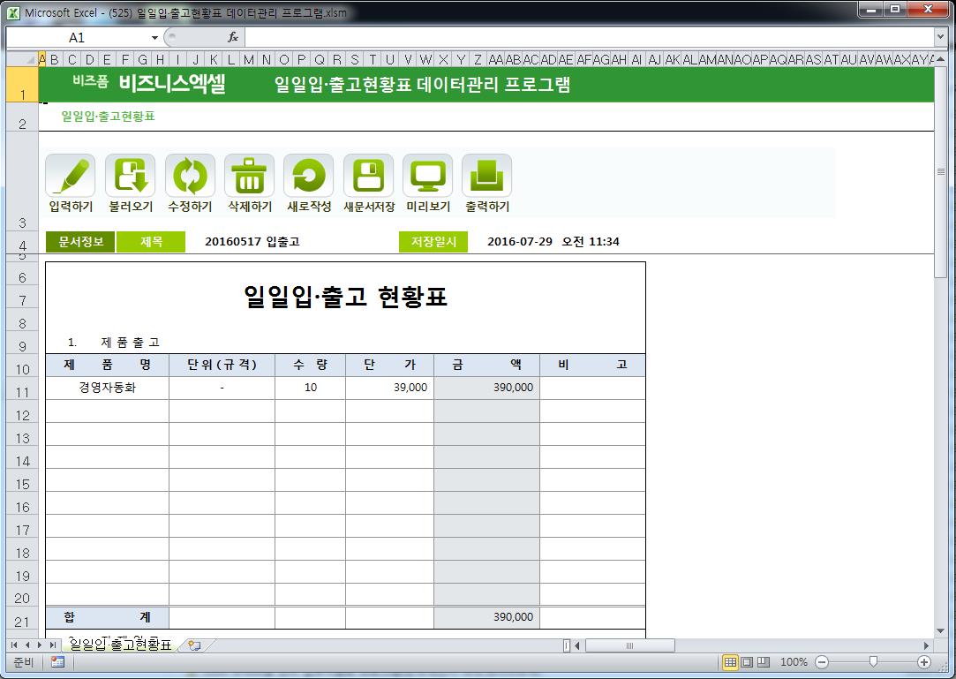This screenshot has height=679, width=956.
Task: Open the Name Box dropdown arrow
Action: click(x=154, y=38)
